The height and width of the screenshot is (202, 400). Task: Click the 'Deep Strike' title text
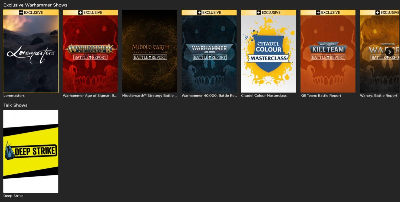click(x=13, y=196)
